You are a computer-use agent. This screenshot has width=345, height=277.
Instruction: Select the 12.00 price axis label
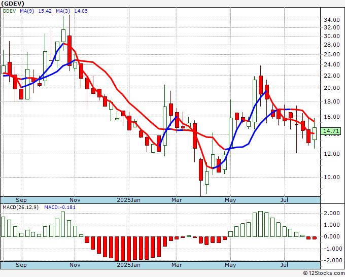(x=332, y=154)
